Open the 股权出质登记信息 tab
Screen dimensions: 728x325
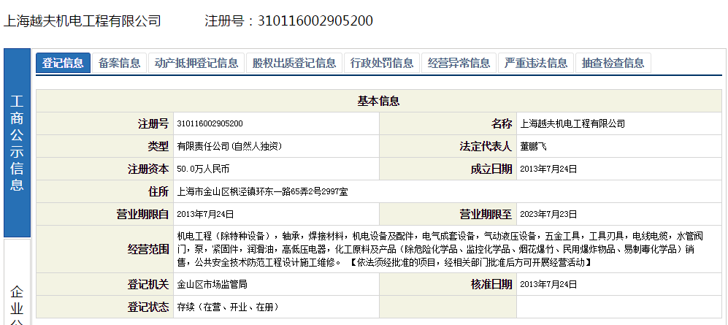coord(294,63)
